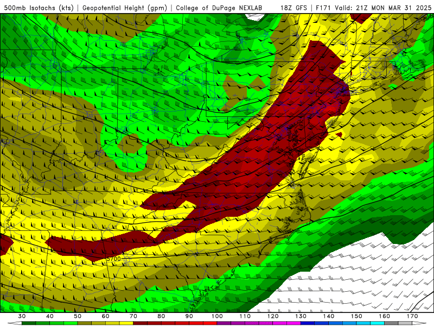This screenshot has height=326, width=434.
Task: Click the '100' legend scale label
Action: (218, 316)
